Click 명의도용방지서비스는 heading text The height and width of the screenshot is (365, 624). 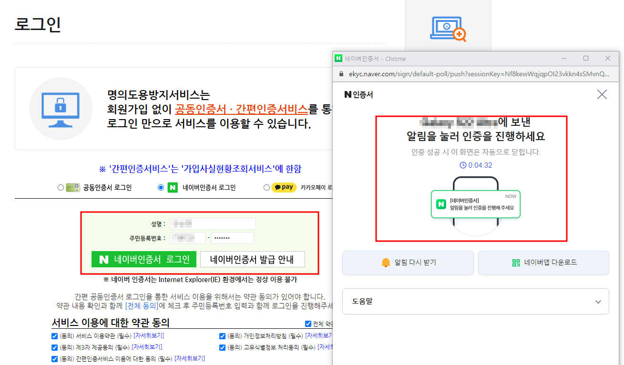point(158,95)
